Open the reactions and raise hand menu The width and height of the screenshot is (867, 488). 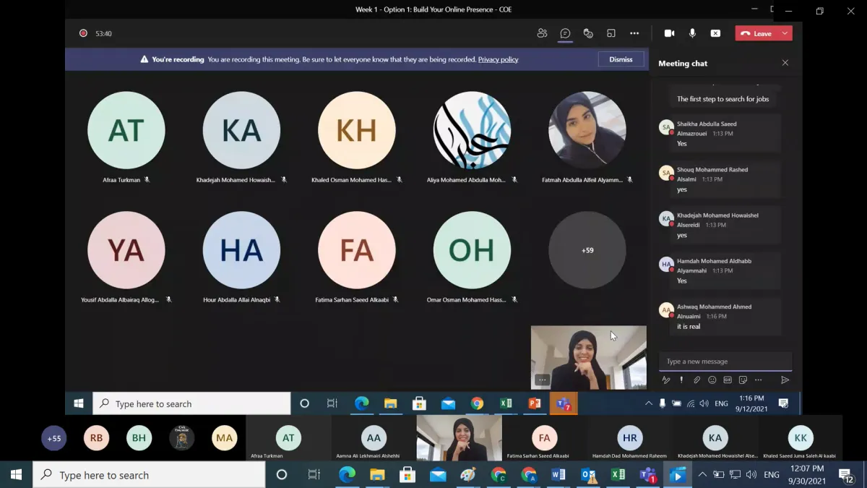pos(588,33)
